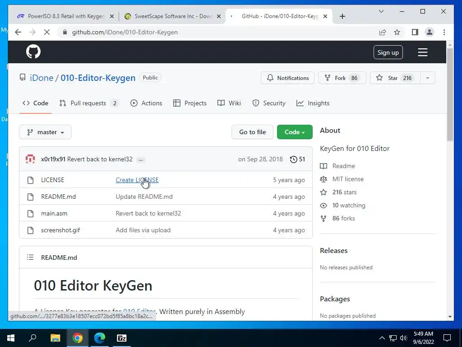Open the Update README.md commit message
This screenshot has width=462, height=347.
coord(144,197)
